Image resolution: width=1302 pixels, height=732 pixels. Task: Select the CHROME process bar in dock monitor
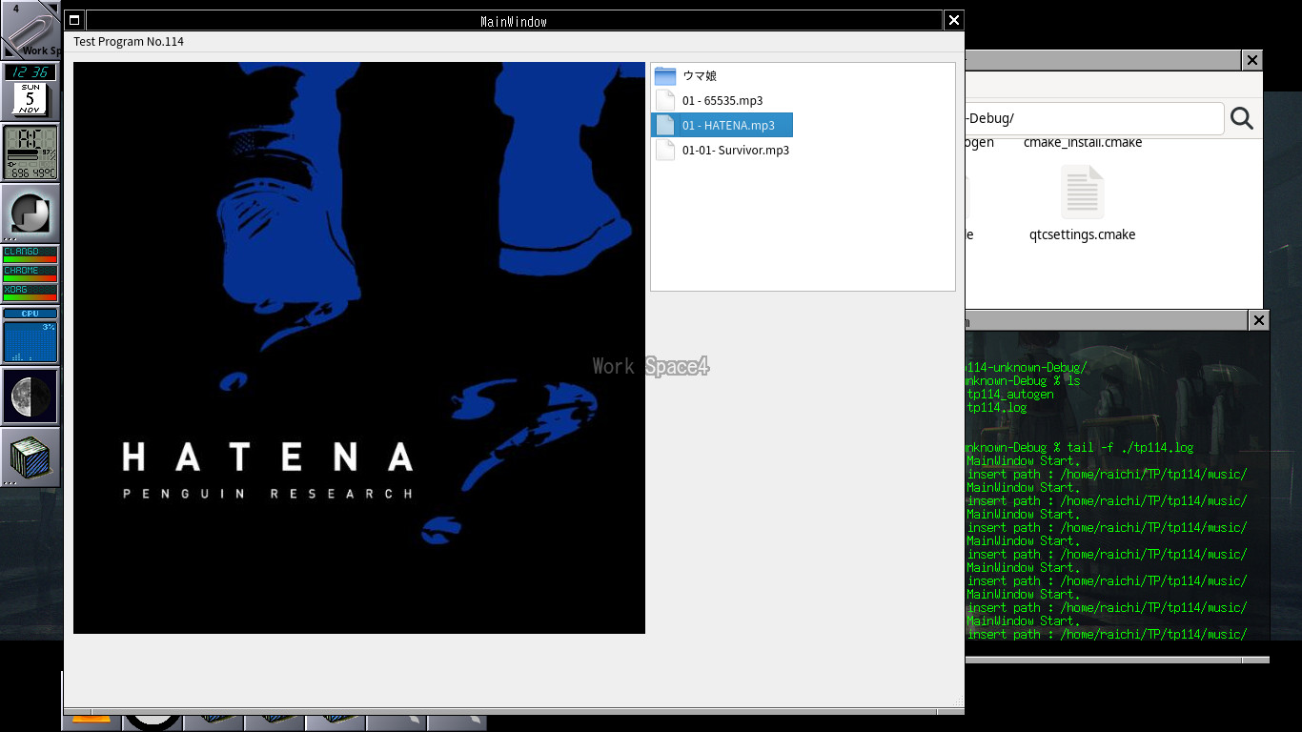31,274
